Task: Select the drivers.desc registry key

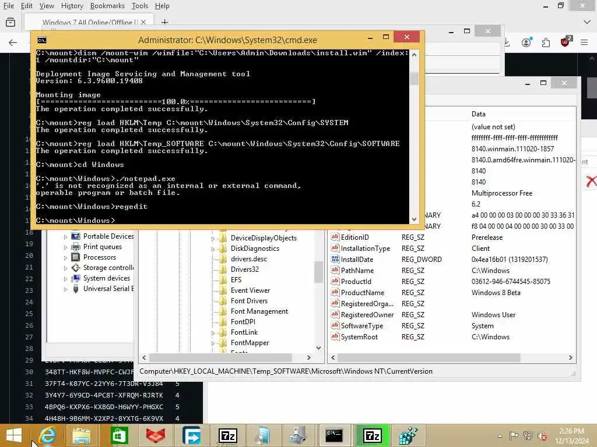Action: tap(248, 259)
